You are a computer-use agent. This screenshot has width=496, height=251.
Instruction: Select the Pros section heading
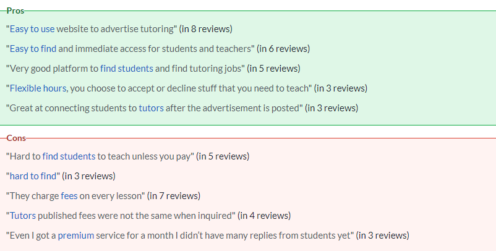[x=15, y=11]
